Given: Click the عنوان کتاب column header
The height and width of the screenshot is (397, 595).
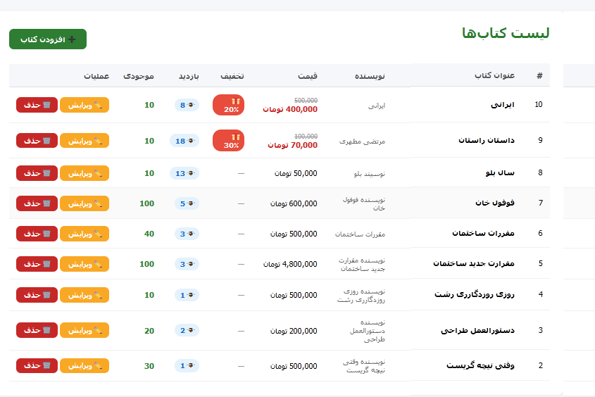Looking at the screenshot, I should (494, 75).
